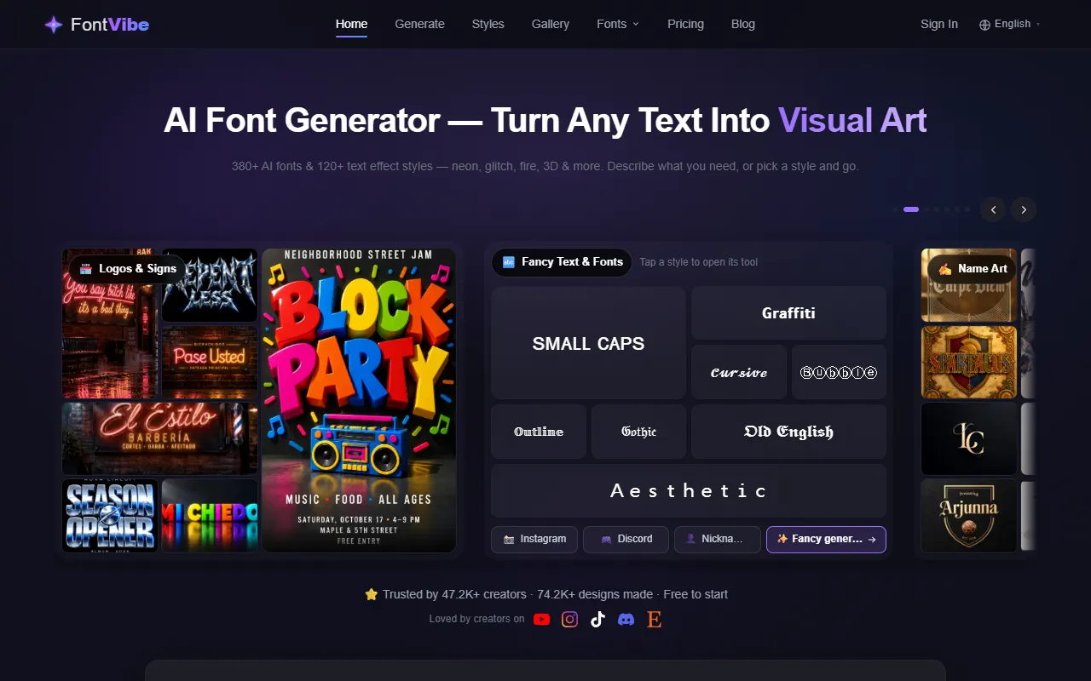Click the globe language icon
This screenshot has width=1091, height=681.
[x=985, y=25]
